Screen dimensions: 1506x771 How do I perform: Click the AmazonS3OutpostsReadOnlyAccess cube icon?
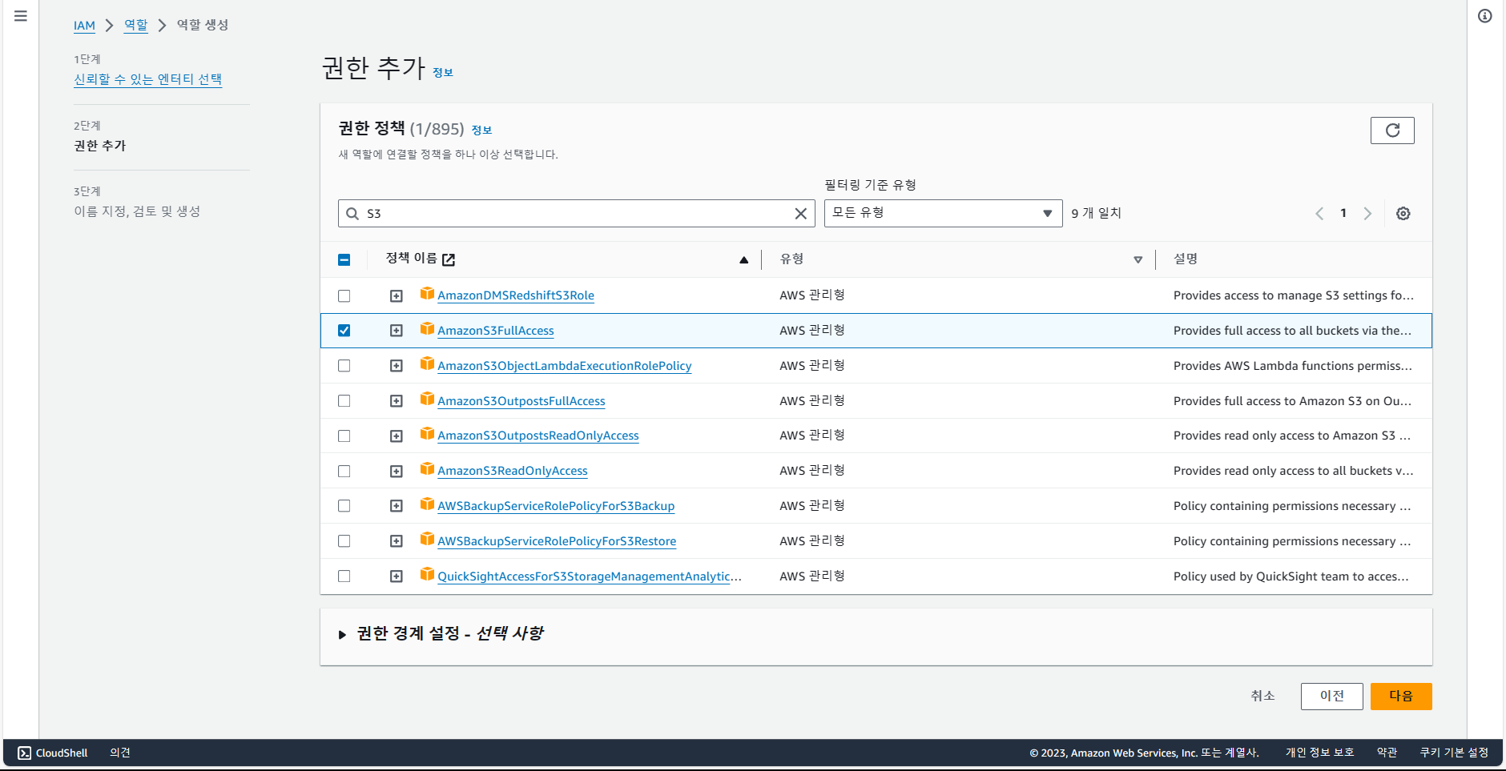428,434
